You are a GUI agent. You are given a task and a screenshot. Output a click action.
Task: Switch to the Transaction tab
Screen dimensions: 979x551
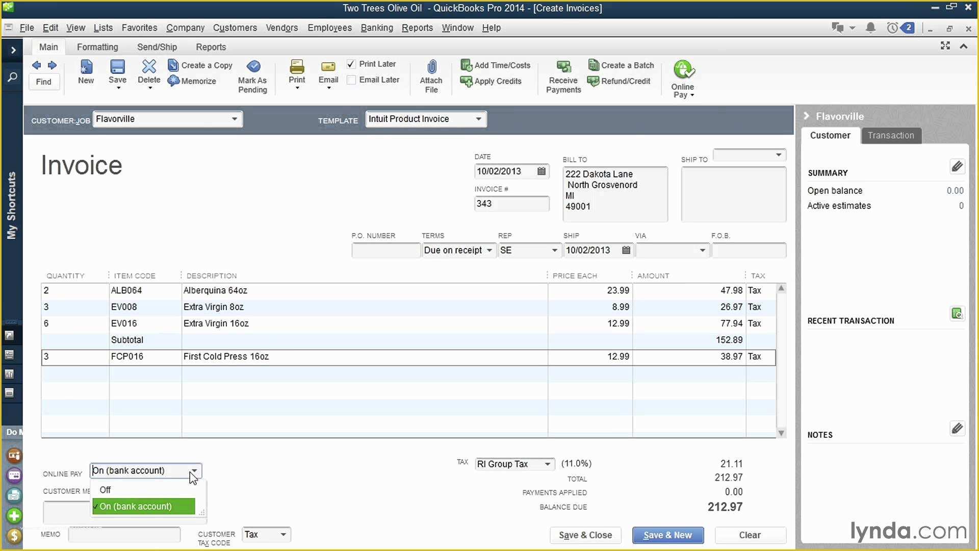tap(891, 135)
